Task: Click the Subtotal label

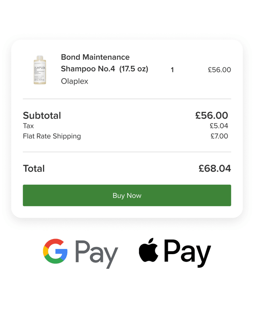Action: click(42, 115)
